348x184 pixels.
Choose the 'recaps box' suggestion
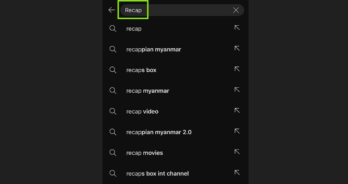pyautogui.click(x=141, y=70)
